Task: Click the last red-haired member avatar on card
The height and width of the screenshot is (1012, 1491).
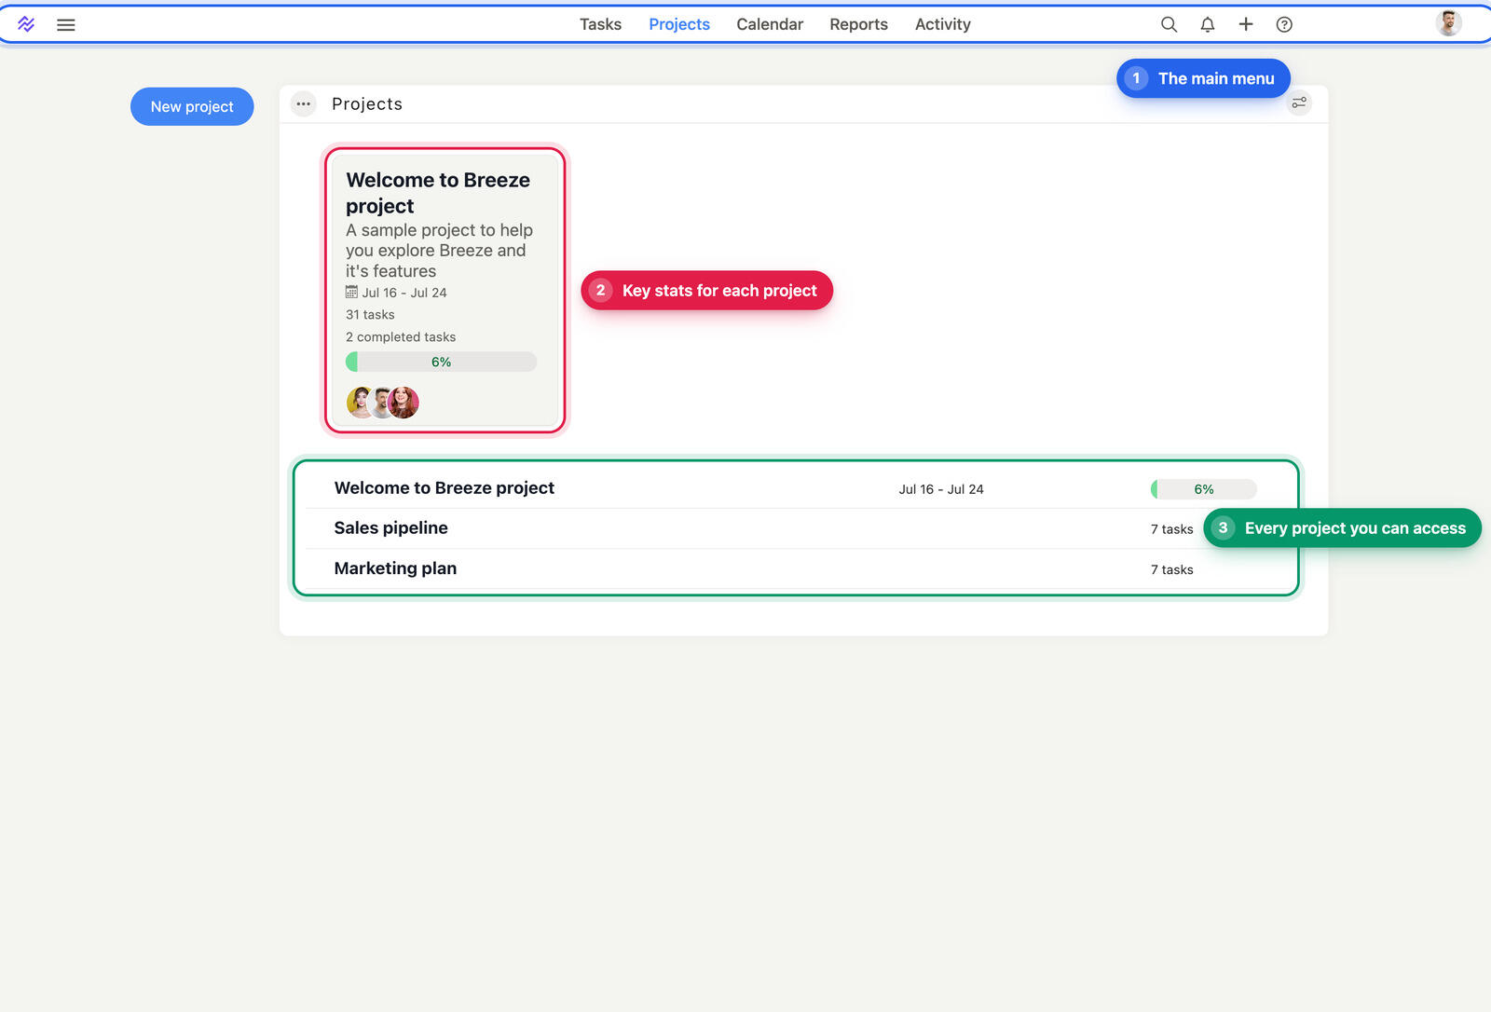Action: (x=404, y=403)
